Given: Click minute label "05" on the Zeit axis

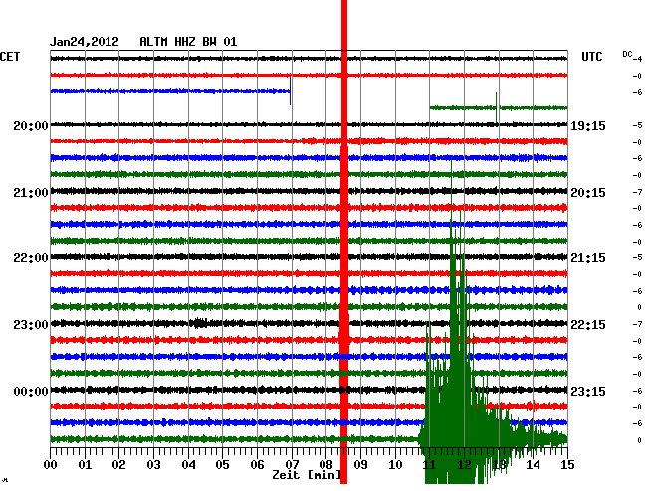Looking at the screenshot, I should click(x=222, y=465).
